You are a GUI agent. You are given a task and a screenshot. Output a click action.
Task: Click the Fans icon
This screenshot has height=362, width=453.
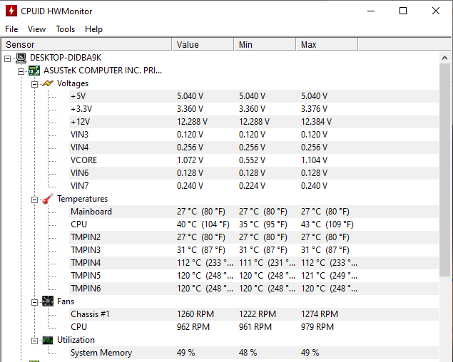tap(48, 301)
